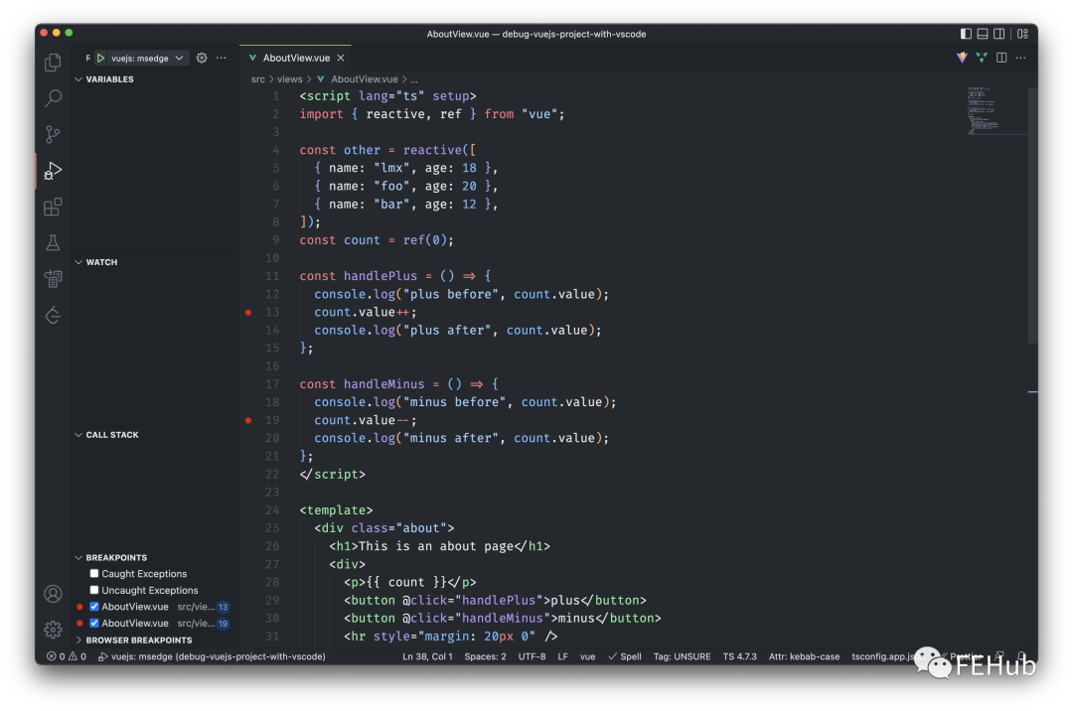Viewport: 1073px width, 711px height.
Task: Enable the Uncaught Exceptions checkbox
Action: click(96, 590)
